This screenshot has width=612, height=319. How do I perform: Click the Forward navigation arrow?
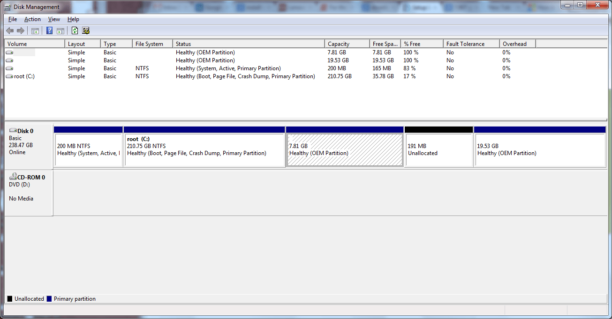[21, 30]
